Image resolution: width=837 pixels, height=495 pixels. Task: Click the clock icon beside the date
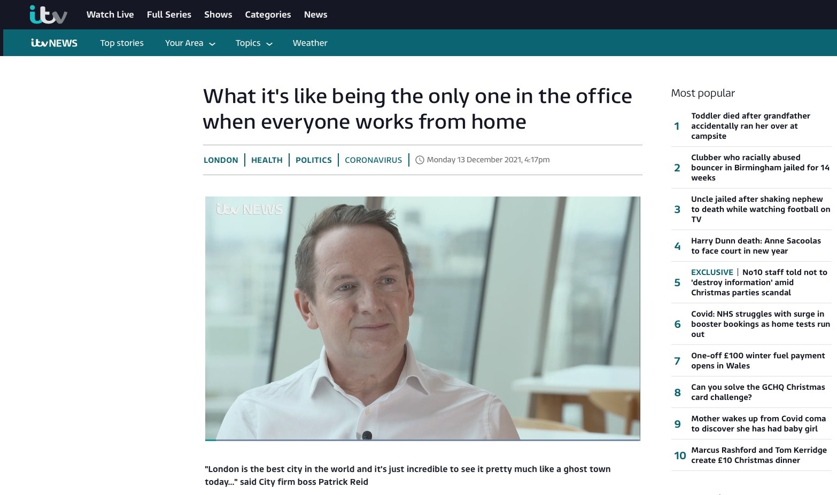[x=420, y=160]
